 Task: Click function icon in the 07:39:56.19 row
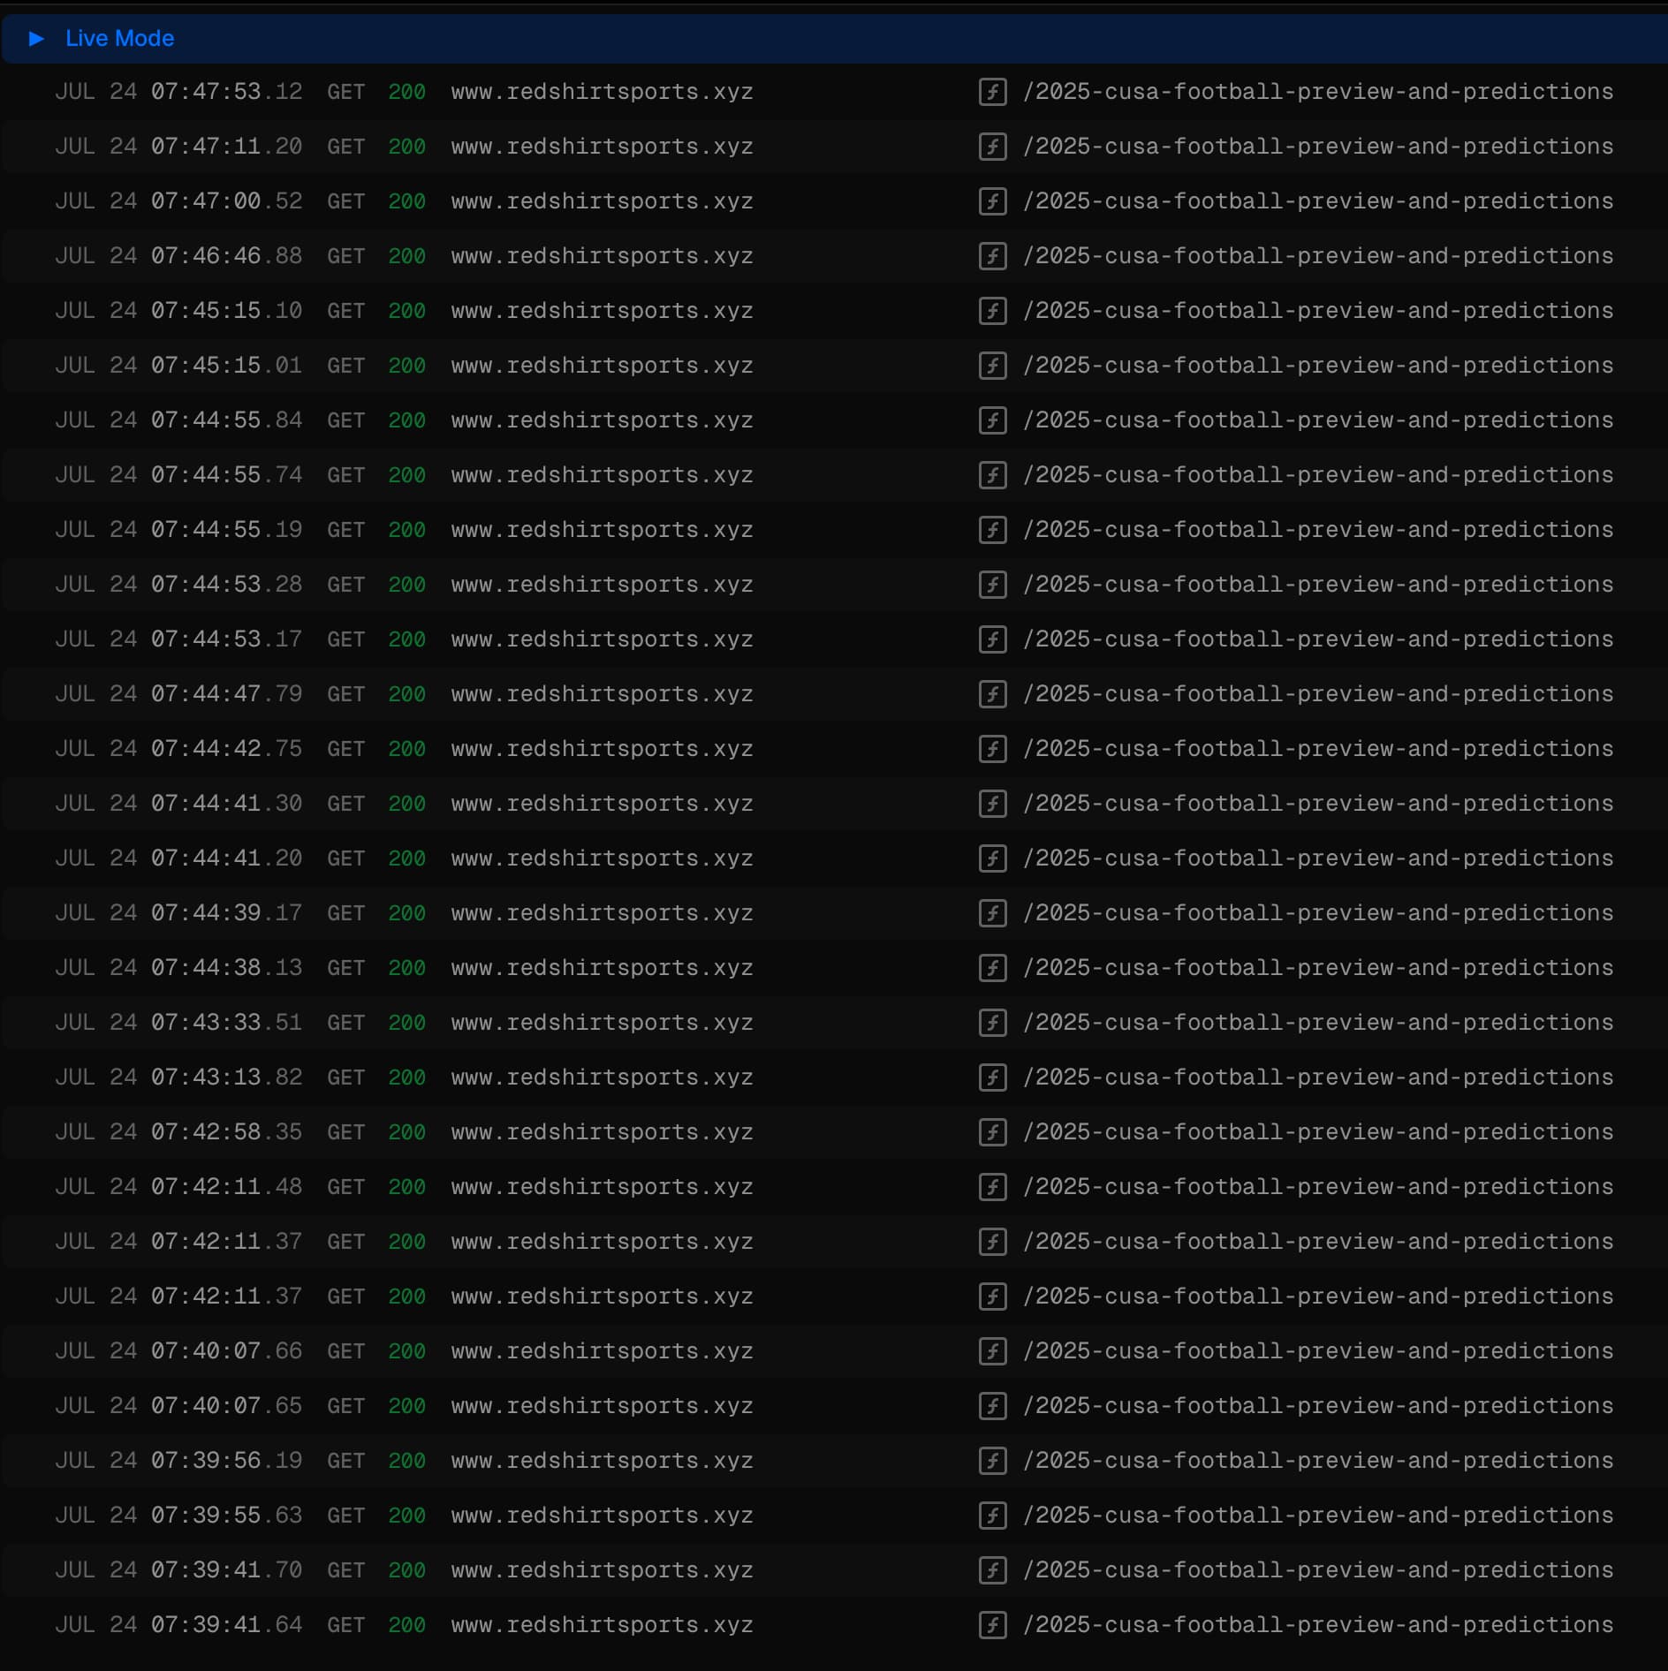(x=992, y=1461)
